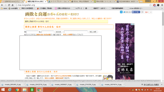Image resolution: width=164 pixels, height=92 pixels.
Task: Open 赤ちゃんの名付け候補 link
Action: [x=63, y=76]
